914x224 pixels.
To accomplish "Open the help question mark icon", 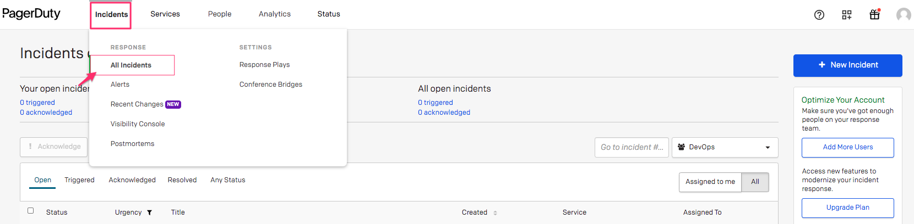I will (819, 15).
